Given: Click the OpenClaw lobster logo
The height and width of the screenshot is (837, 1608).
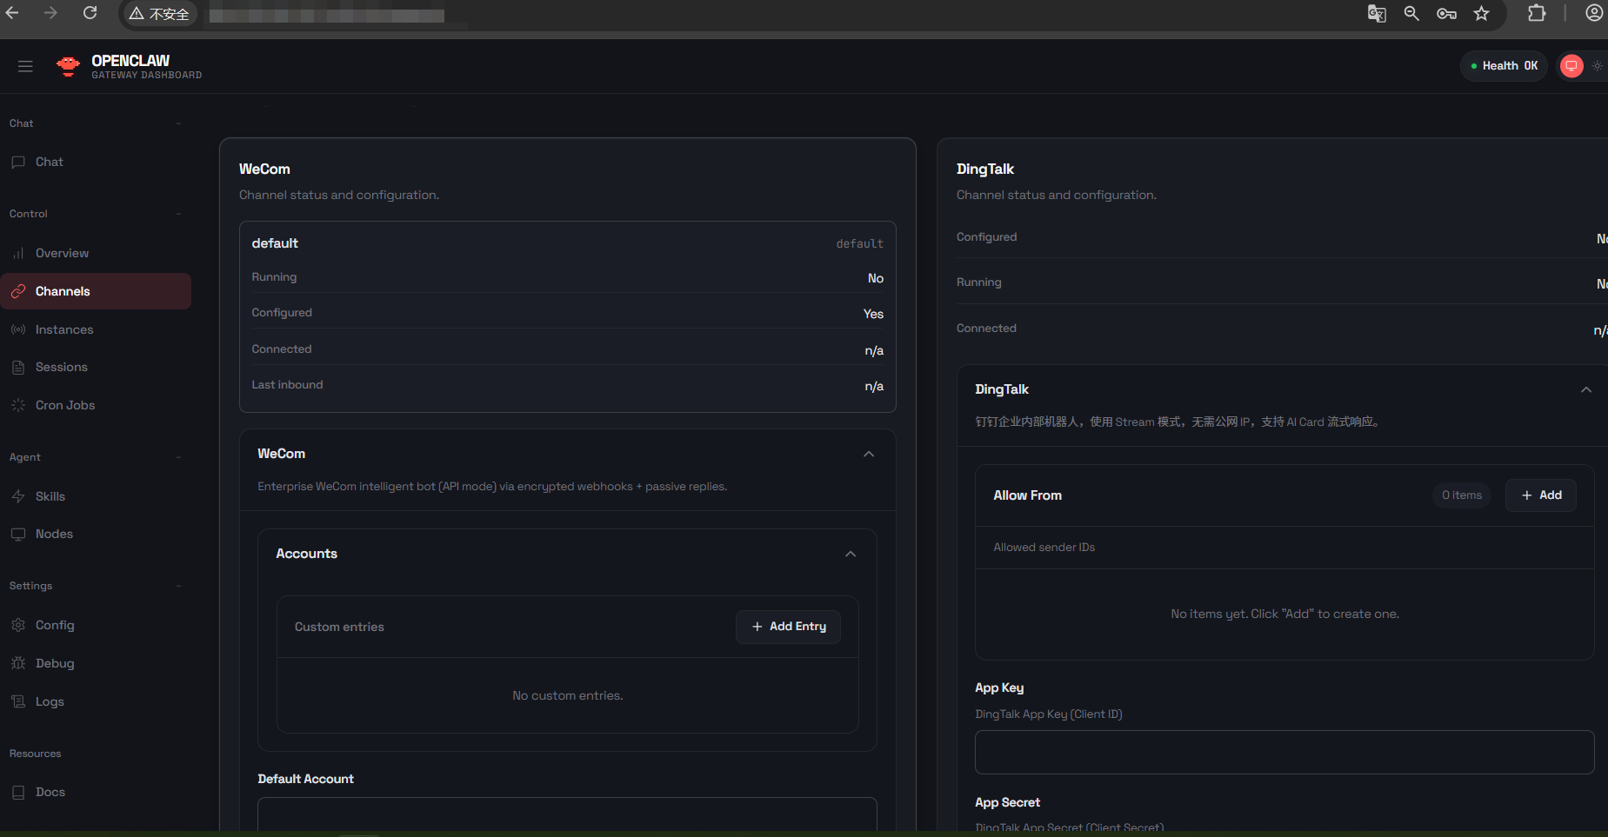Looking at the screenshot, I should [x=68, y=66].
